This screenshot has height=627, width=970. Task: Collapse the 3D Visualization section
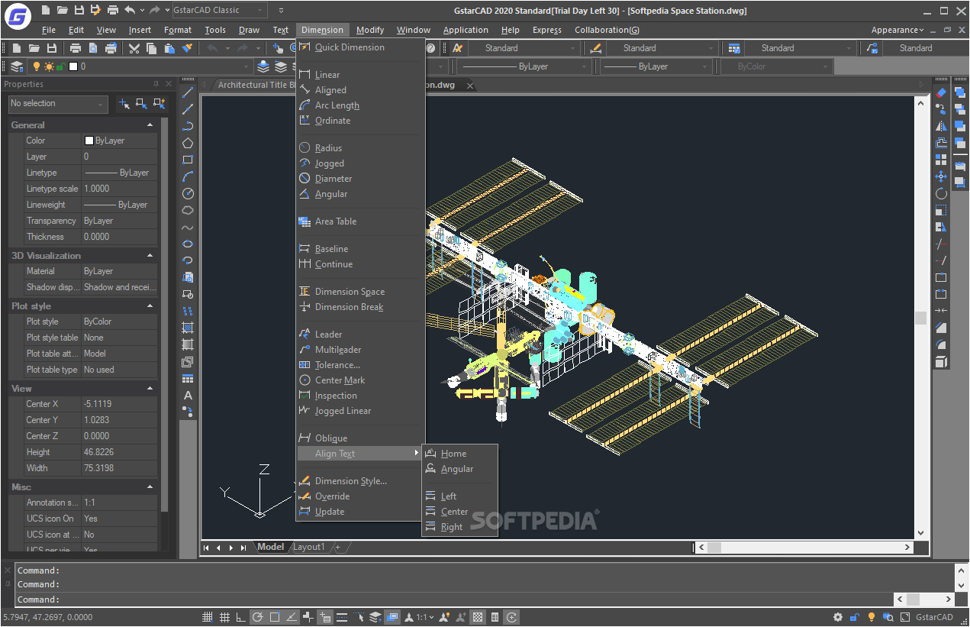pyautogui.click(x=150, y=255)
